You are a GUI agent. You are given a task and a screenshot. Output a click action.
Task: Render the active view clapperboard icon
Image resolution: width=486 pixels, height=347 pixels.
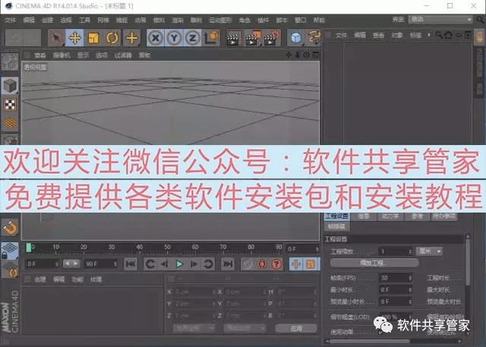click(x=234, y=38)
